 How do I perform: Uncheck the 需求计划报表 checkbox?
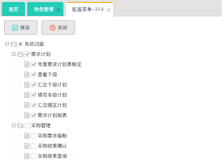click(x=33, y=115)
